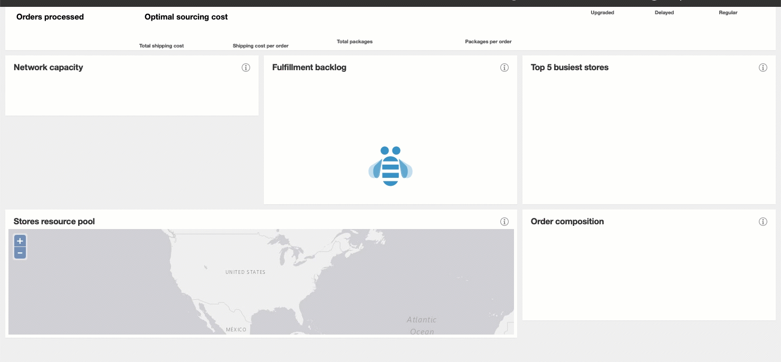Image resolution: width=781 pixels, height=362 pixels.
Task: Select the Regular orders label
Action: coord(728,13)
